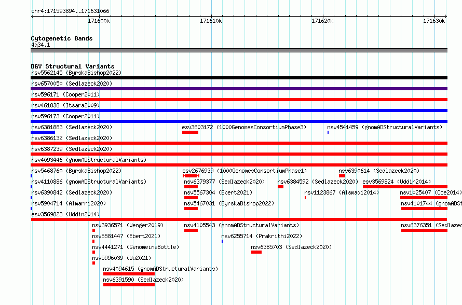This screenshot has width=462, height=305.
Task: Select the black nsv5562145 variant bar
Action: 239,78
